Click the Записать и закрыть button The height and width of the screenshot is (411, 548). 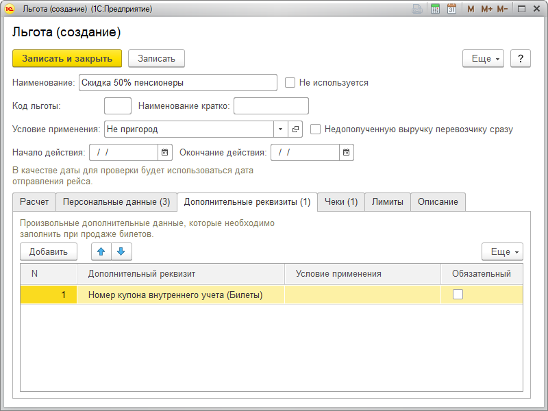(66, 59)
